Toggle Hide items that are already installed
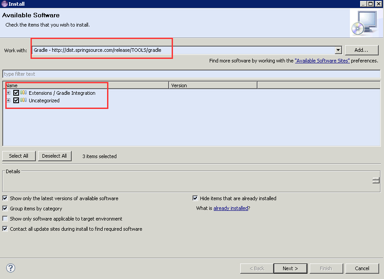The image size is (384, 279). coord(195,198)
